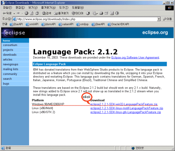Viewport: 175px width, 151px height.
Task: Open the 도구(T) menu
Action: tap(64, 8)
